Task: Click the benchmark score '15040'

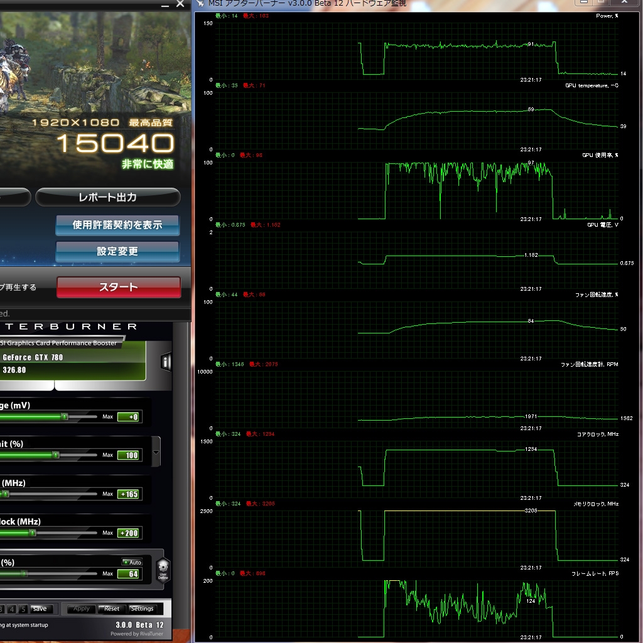Action: [116, 143]
